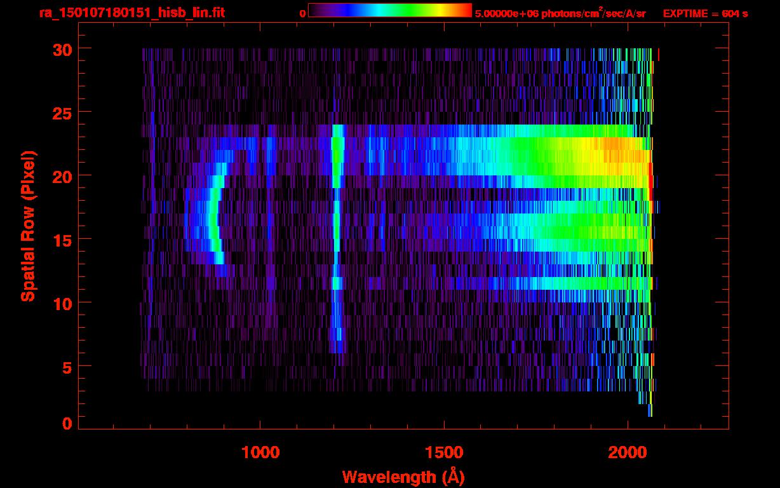780x488 pixels.
Task: Click the horizontal green band at spatial row 11
Action: (x=572, y=283)
